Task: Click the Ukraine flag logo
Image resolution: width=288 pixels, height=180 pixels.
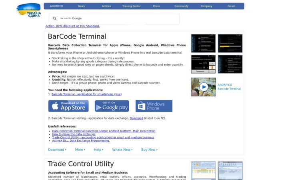Action: click(29, 10)
